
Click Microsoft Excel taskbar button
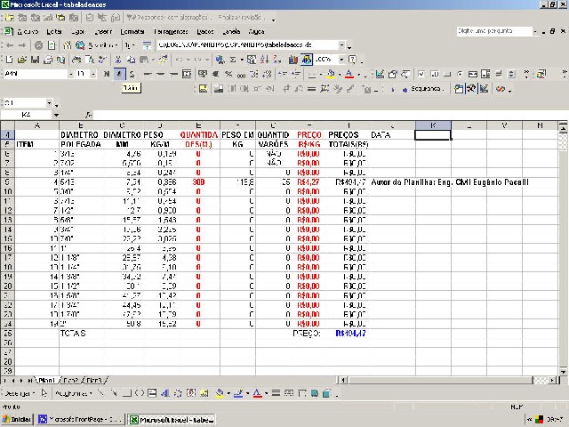tap(172, 419)
